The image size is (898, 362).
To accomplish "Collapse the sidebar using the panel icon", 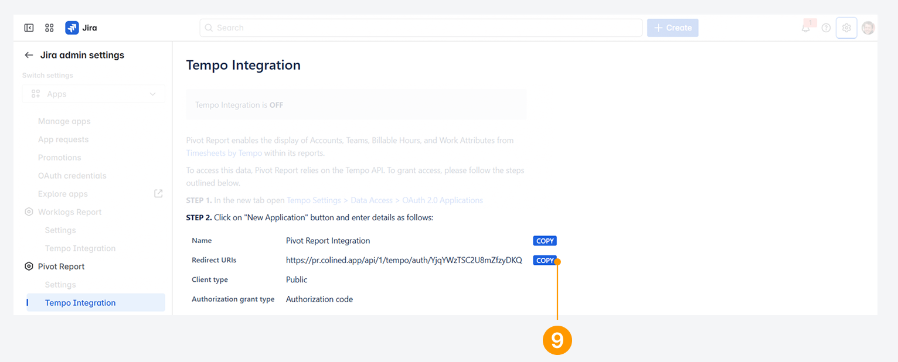I will [x=29, y=28].
